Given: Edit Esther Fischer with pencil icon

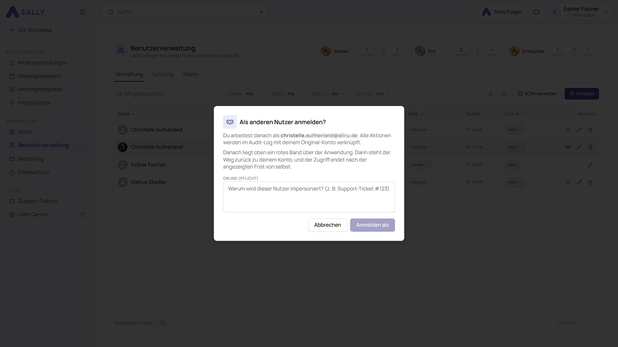Looking at the screenshot, I should pos(590,165).
